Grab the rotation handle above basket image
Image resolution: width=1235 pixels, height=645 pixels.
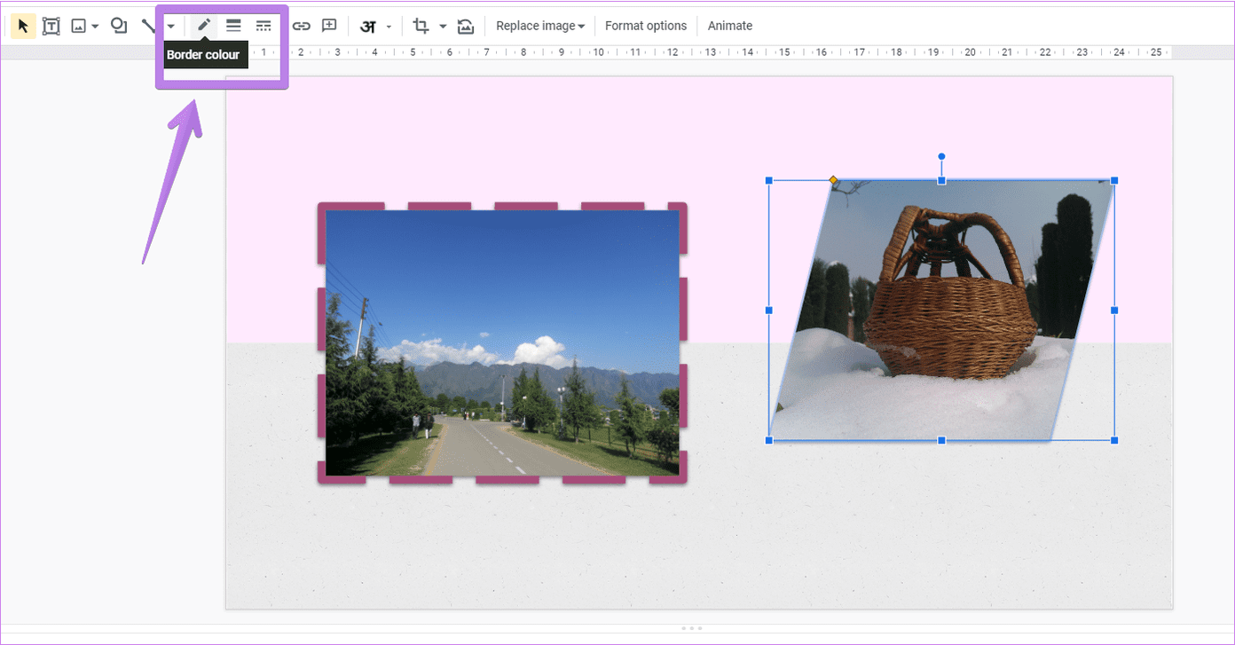pos(941,156)
